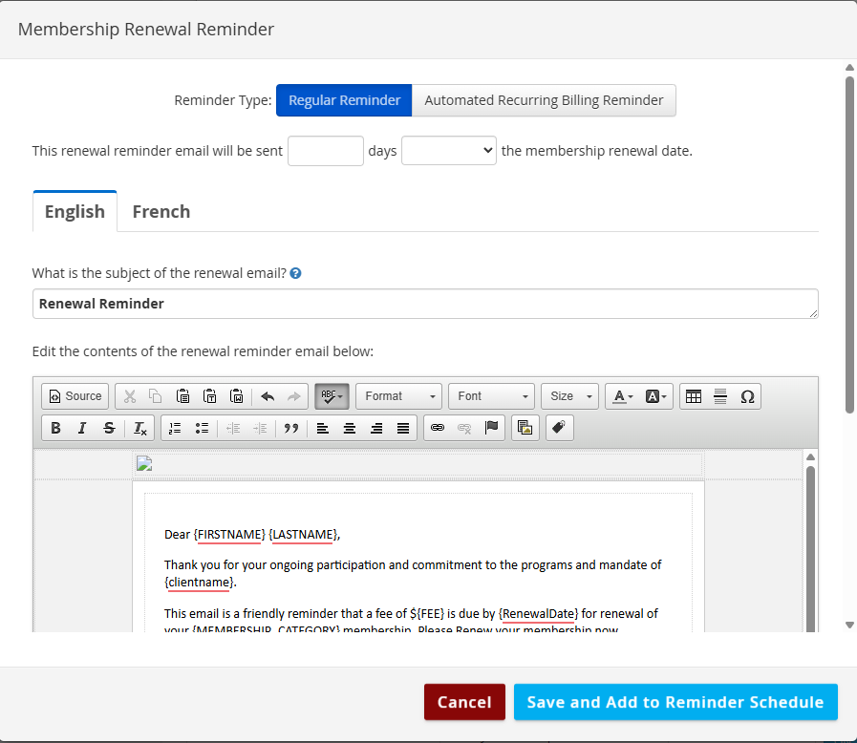
Task: Open the text color picker
Action: (623, 396)
